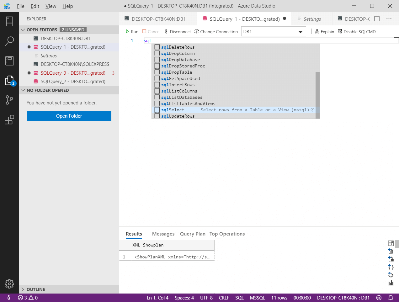Choose the sqlListDatabases snippet suggestion
This screenshot has height=302, width=399.
(234, 97)
